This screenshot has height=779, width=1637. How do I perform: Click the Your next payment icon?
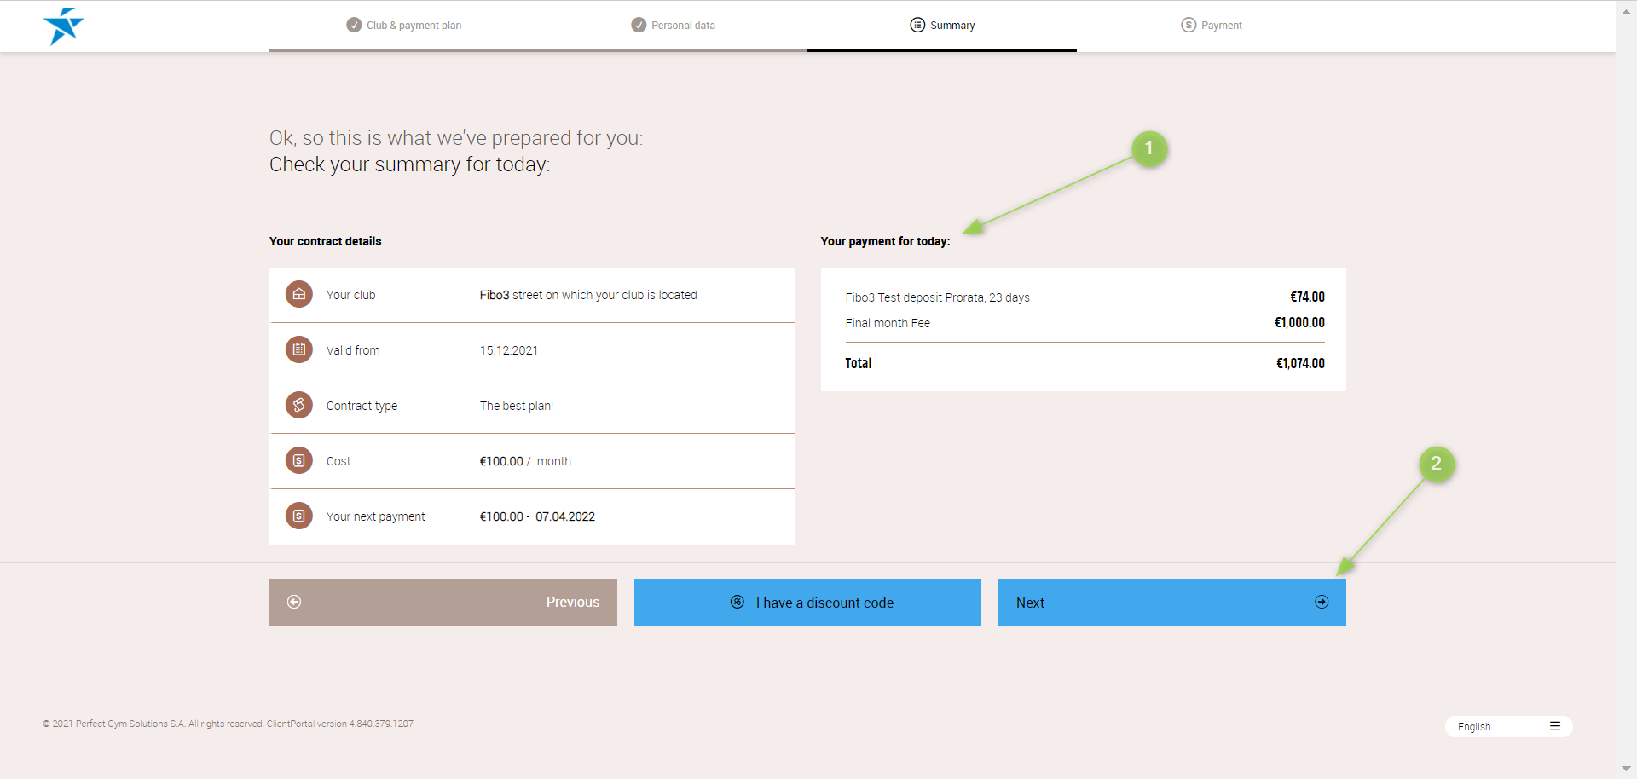299,516
